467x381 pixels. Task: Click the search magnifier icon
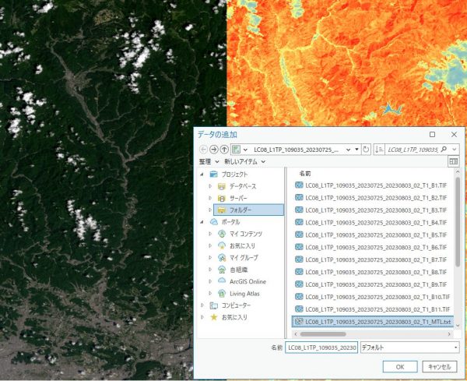[x=444, y=149]
